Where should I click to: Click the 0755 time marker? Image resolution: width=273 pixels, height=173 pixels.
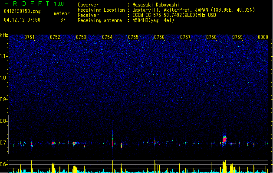pyautogui.click(x=133, y=37)
